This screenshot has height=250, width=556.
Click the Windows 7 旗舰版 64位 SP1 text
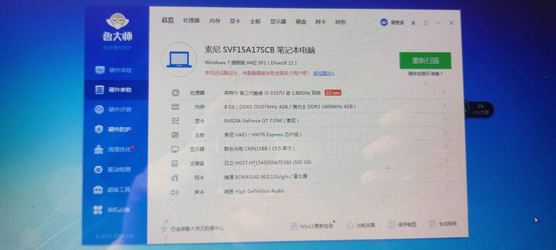251,63
